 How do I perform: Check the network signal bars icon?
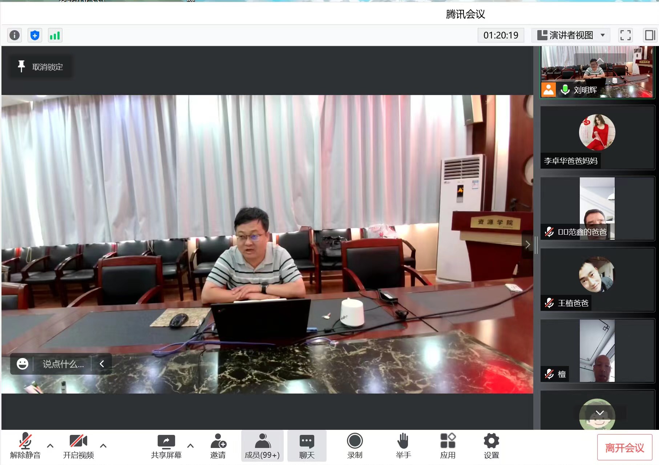coord(55,35)
